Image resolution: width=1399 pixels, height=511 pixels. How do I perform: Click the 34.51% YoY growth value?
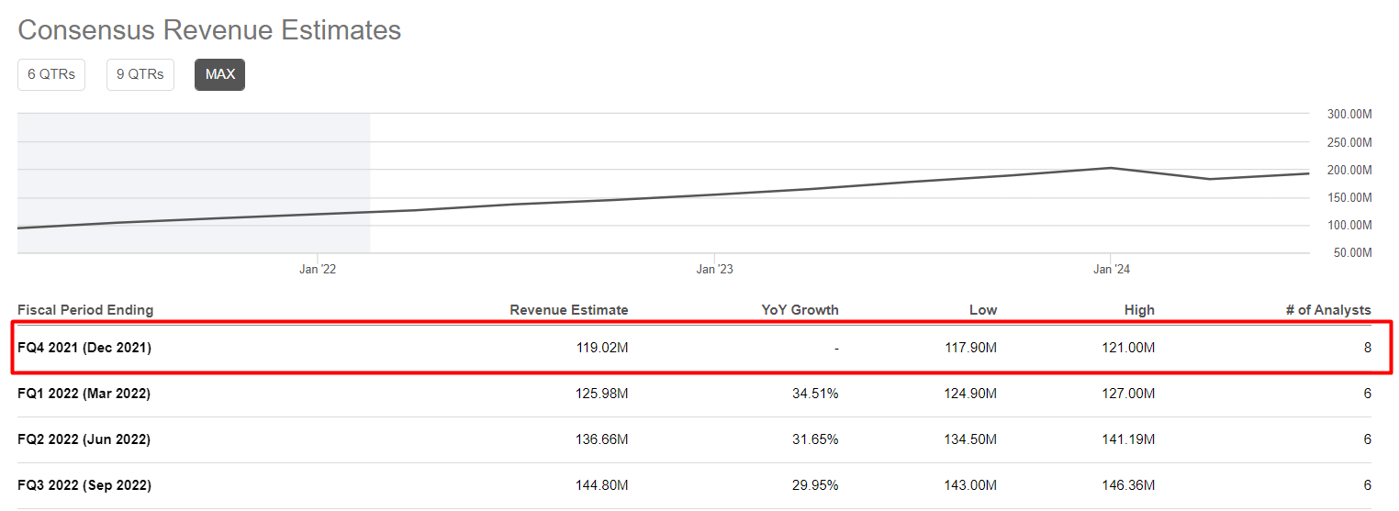click(815, 394)
